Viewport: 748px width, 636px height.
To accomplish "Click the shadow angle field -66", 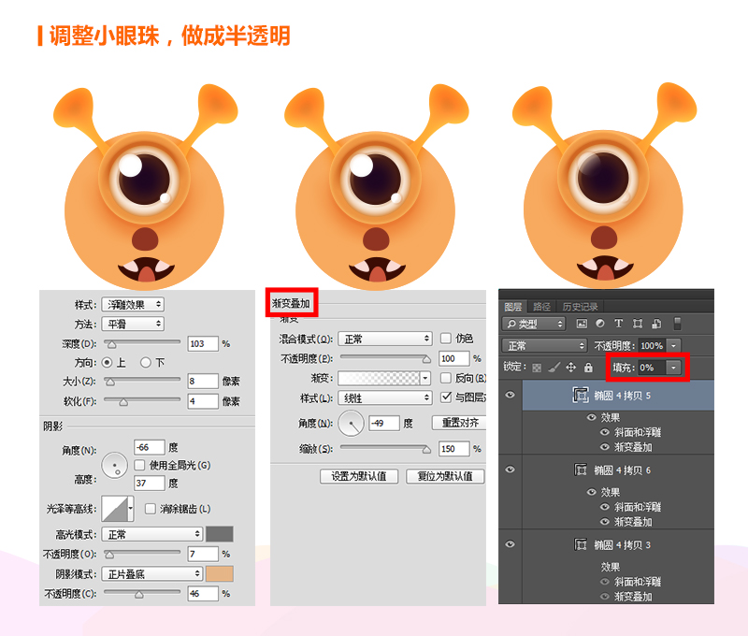I will 150,447.
